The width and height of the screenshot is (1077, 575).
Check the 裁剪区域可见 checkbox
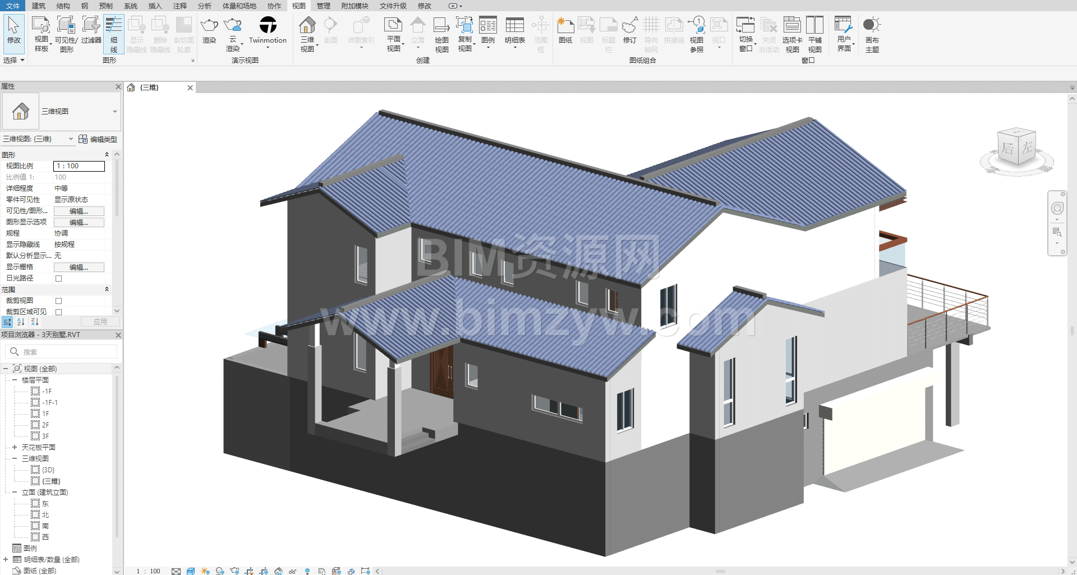[58, 312]
